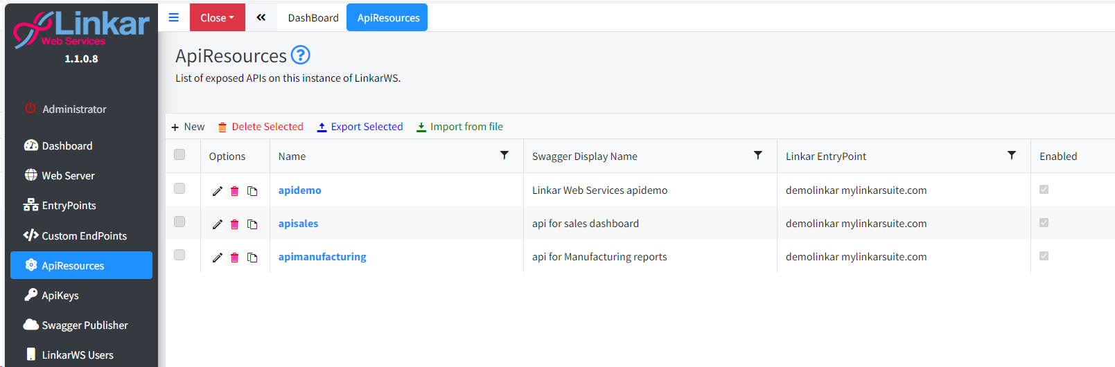Toggle the hamburger sidebar menu icon

174,17
